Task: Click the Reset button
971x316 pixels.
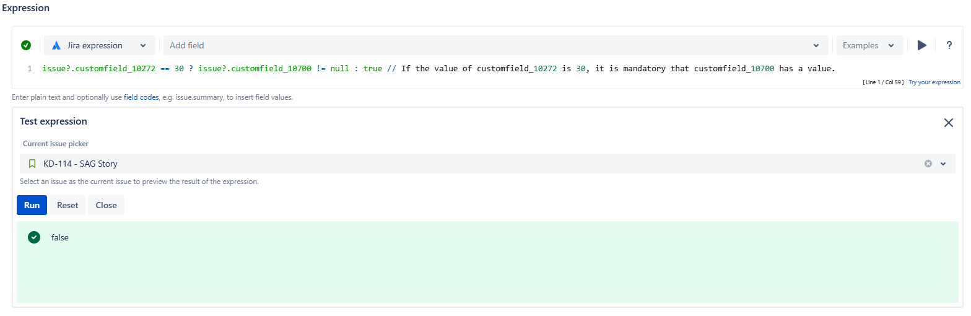Action: tap(67, 205)
